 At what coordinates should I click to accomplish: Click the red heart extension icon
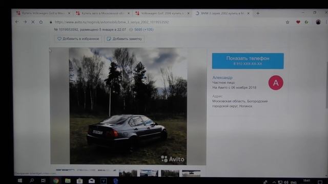[x=298, y=22]
